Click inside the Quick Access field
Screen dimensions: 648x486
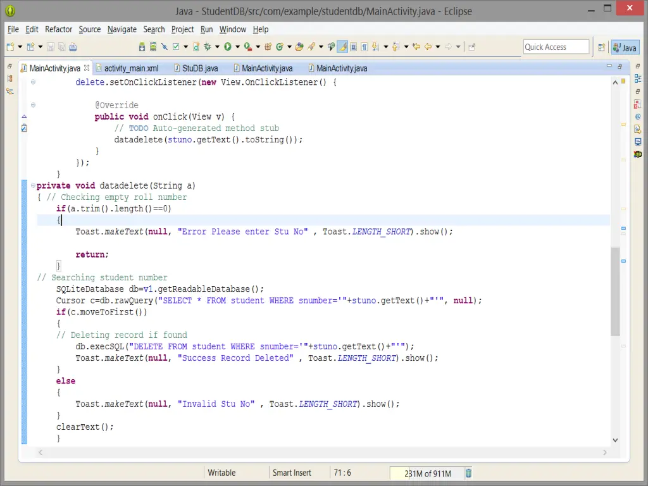(556, 47)
